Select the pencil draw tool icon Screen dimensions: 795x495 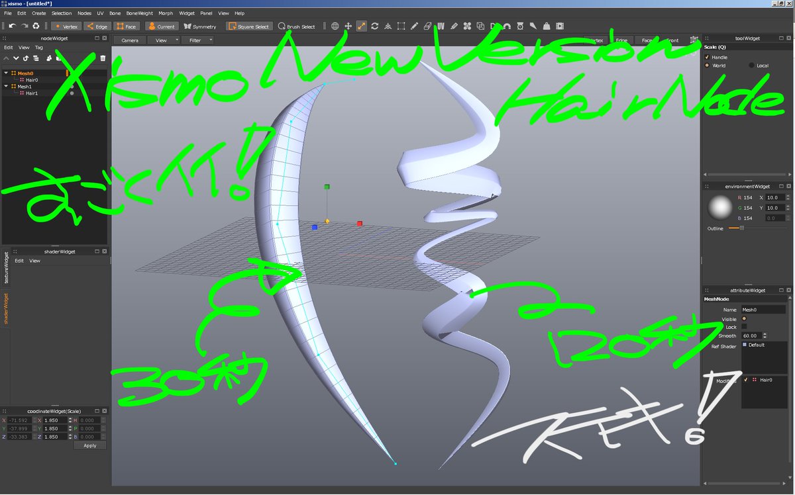tap(414, 26)
